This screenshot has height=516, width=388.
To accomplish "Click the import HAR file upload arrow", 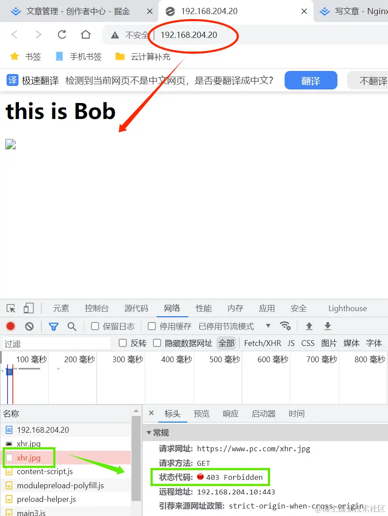I will point(309,326).
